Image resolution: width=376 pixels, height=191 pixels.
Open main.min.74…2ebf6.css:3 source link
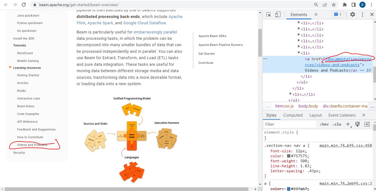pos(346,183)
